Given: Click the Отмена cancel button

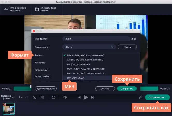Looking at the screenshot, I should pyautogui.click(x=105, y=89).
